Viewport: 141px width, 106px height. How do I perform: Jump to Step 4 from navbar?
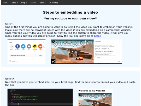33,3
